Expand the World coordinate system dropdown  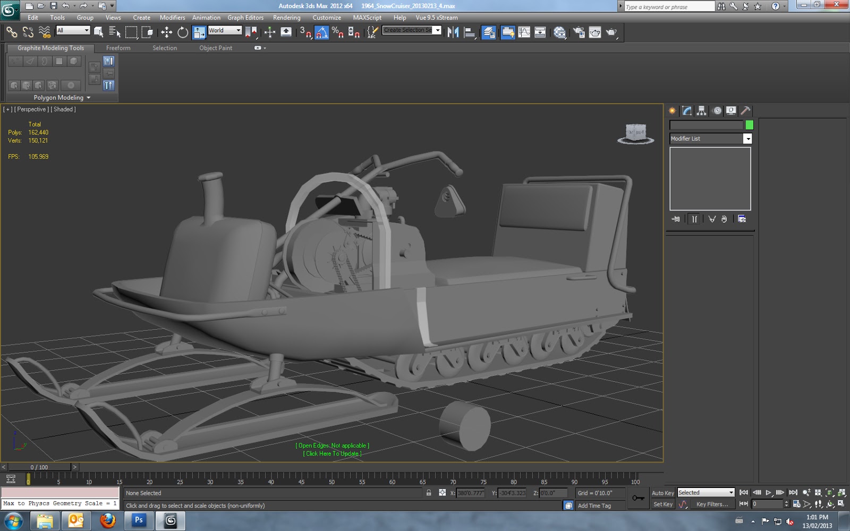point(238,30)
